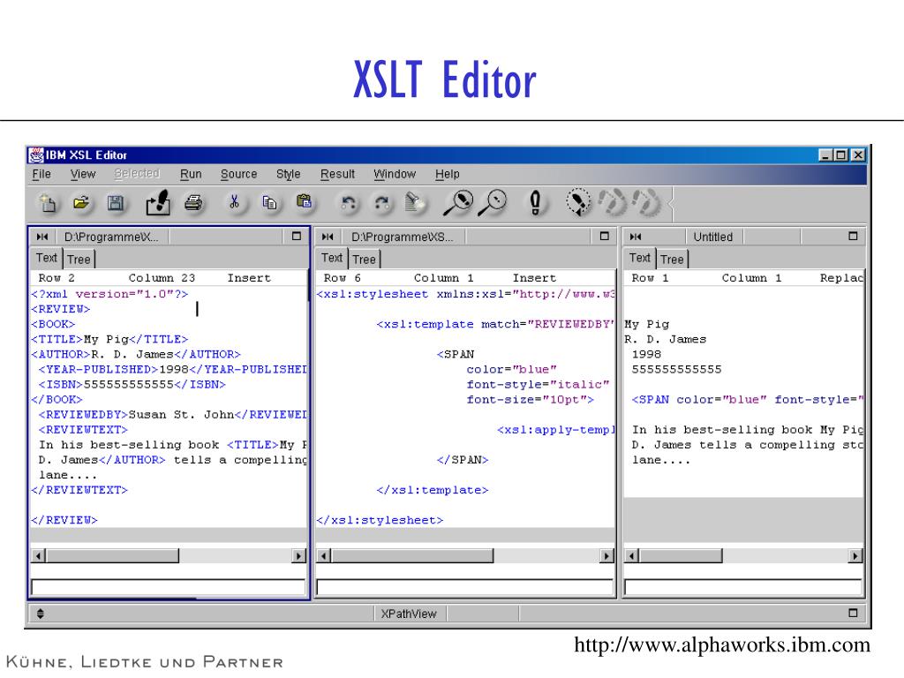Select Text tab in XML source pane
The height and width of the screenshot is (678, 904).
(47, 258)
